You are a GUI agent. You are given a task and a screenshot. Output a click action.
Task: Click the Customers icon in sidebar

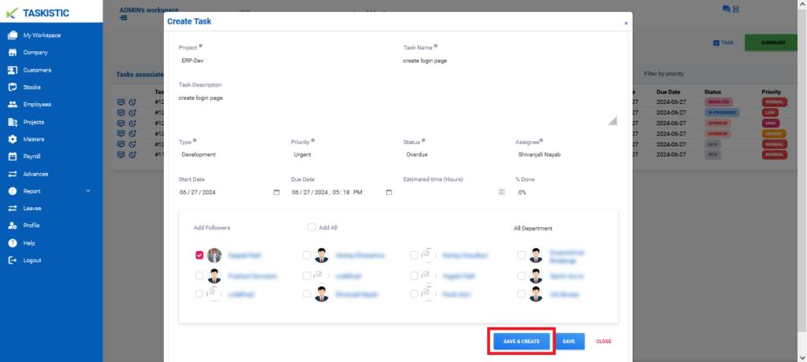tap(13, 70)
